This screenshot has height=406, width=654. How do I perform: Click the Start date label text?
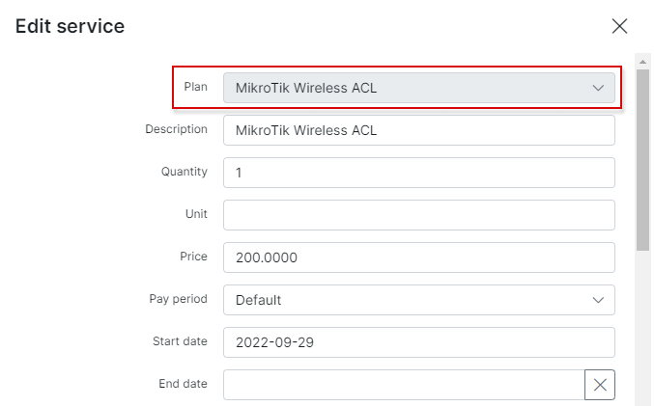180,341
